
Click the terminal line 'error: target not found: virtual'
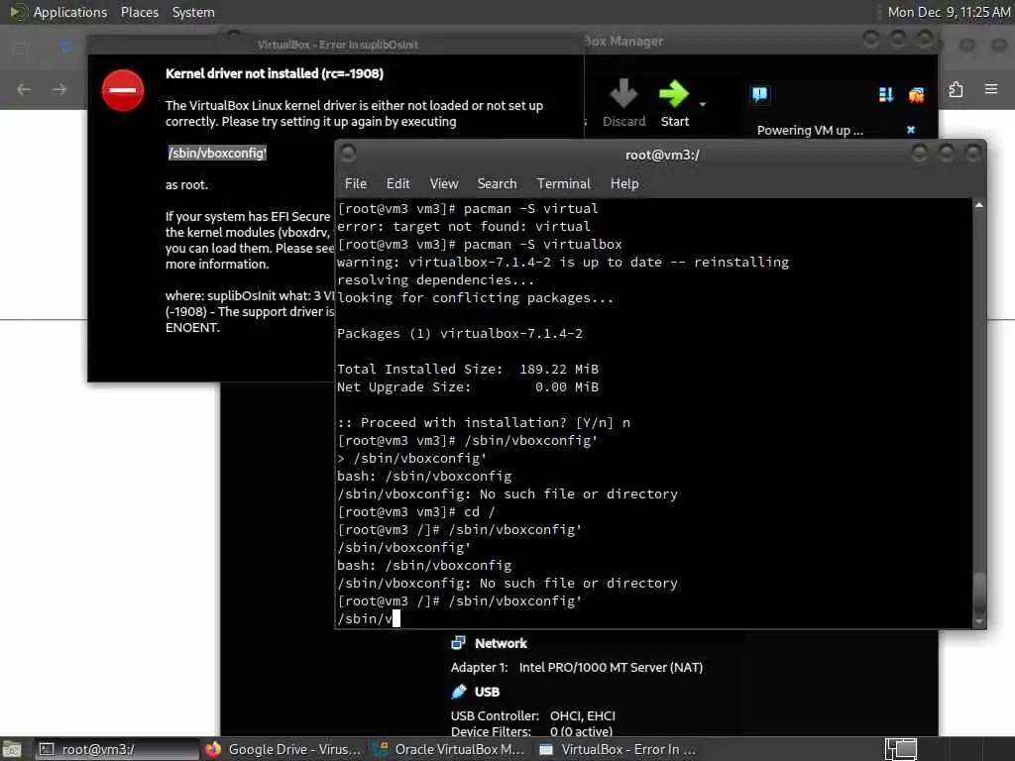464,227
